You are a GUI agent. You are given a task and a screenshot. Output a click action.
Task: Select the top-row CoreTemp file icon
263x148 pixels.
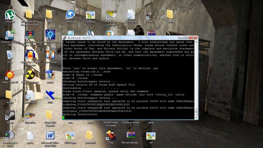click(x=131, y=14)
